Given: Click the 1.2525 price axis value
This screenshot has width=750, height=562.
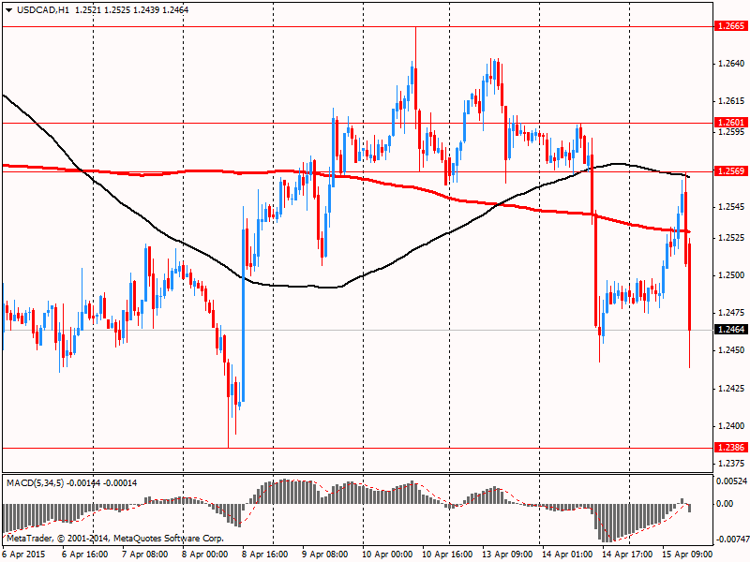Looking at the screenshot, I should coord(731,238).
